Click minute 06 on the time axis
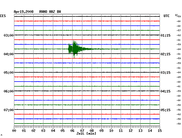 click(x=72, y=130)
